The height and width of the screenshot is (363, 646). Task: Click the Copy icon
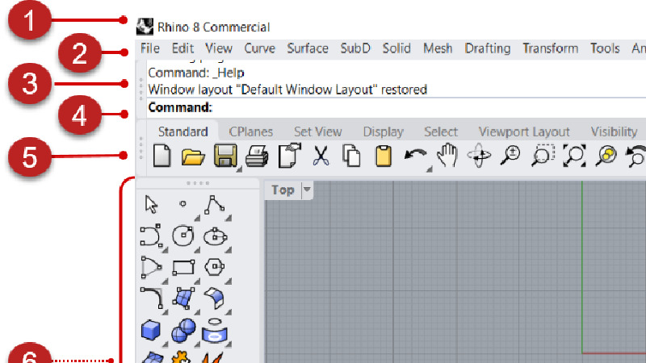tap(351, 156)
